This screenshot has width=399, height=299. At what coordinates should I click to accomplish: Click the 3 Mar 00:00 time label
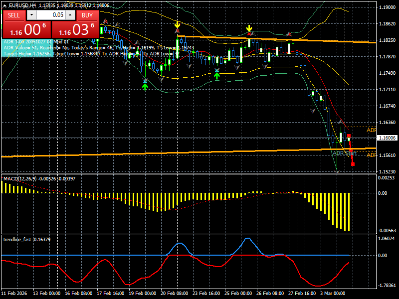[x=333, y=293]
